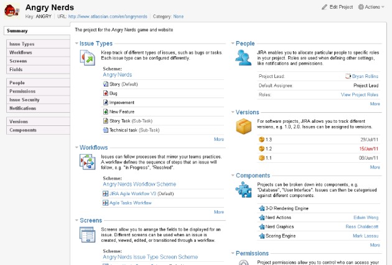
Task: Open the Angry Nerds Workflow Scheme link
Action: [x=139, y=184]
